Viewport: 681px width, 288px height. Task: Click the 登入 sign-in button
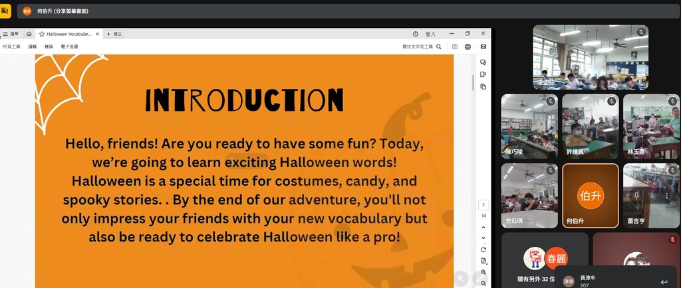tap(430, 34)
